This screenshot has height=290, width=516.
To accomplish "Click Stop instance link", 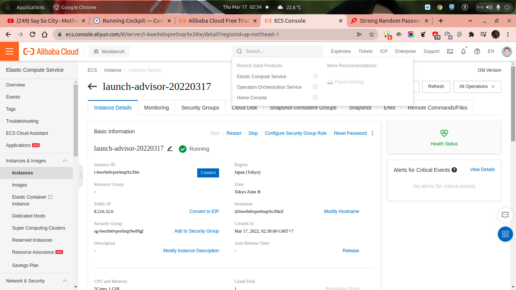I will pyautogui.click(x=253, y=133).
